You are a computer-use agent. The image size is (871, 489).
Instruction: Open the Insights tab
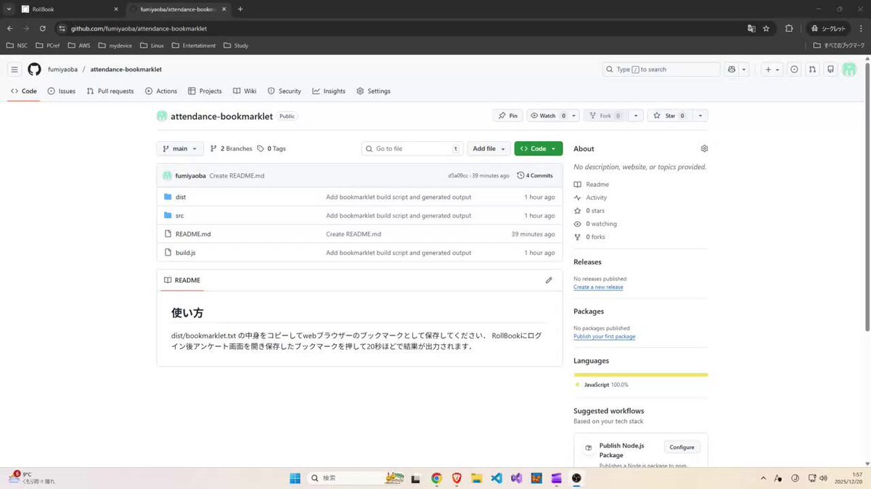pos(329,91)
